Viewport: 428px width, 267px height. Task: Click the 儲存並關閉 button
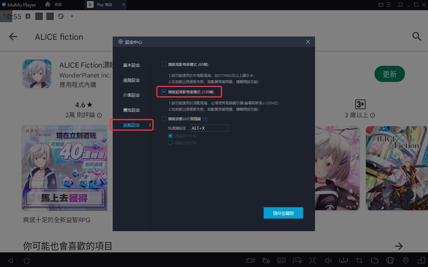pyautogui.click(x=283, y=213)
